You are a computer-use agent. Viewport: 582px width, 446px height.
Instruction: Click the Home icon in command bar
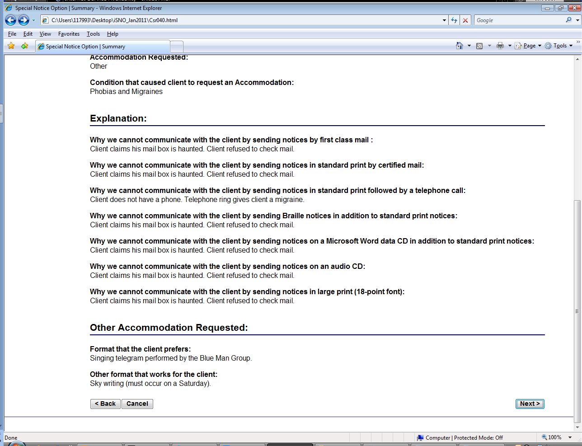[x=460, y=46]
